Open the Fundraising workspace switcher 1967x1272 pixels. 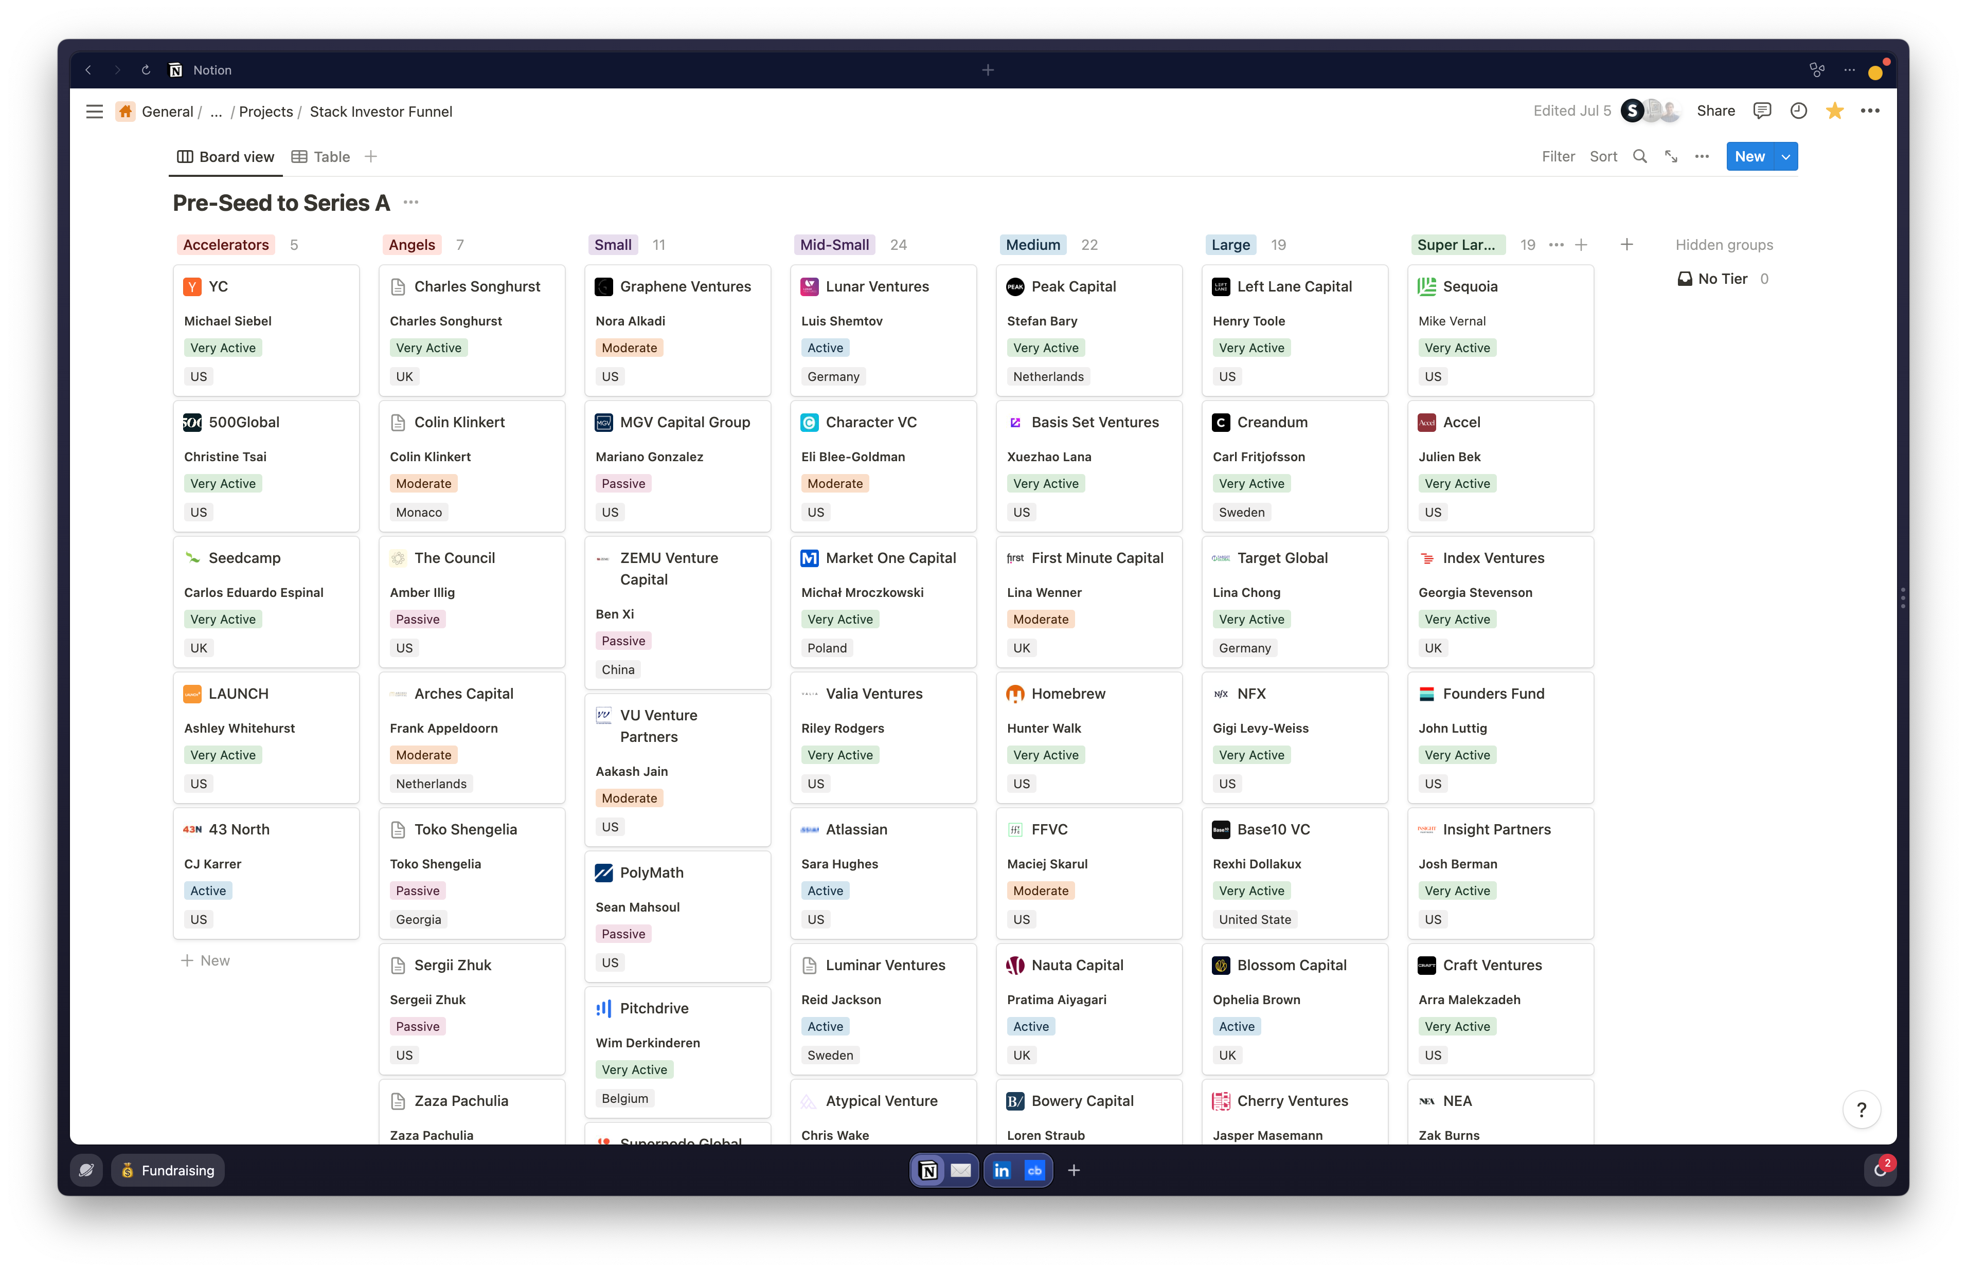coord(168,1170)
